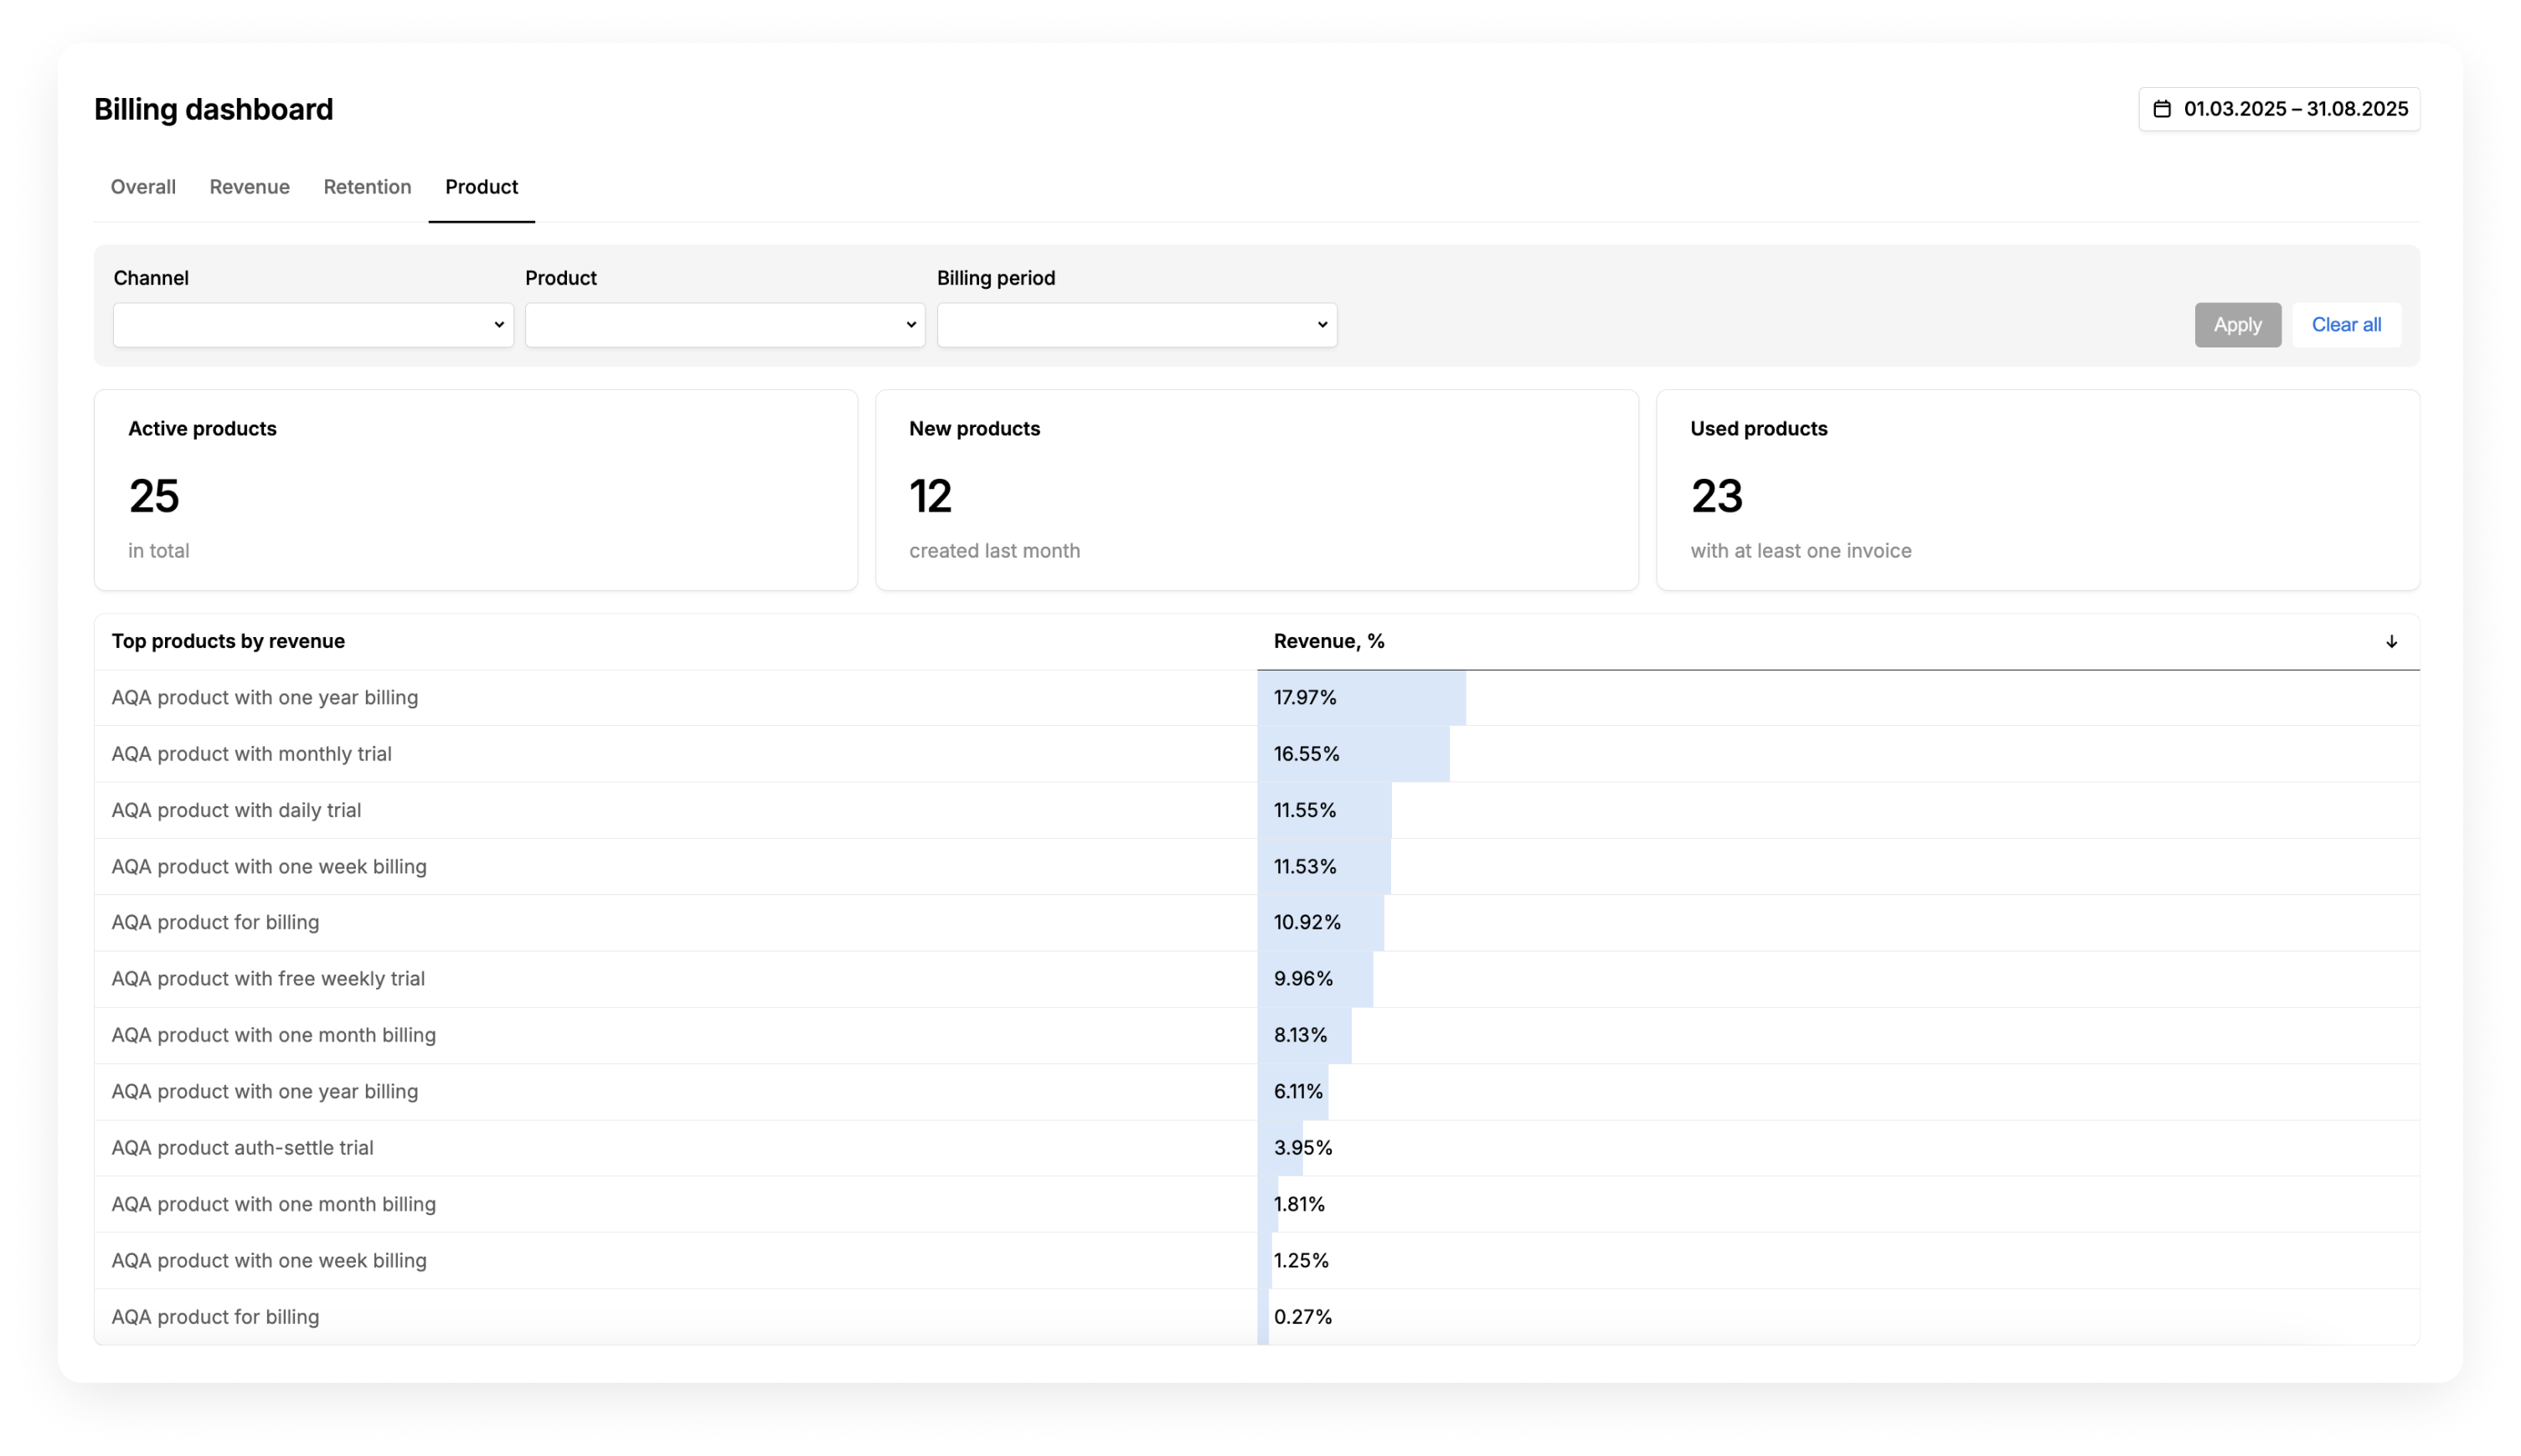Switch to the Revenue tab

tap(249, 187)
